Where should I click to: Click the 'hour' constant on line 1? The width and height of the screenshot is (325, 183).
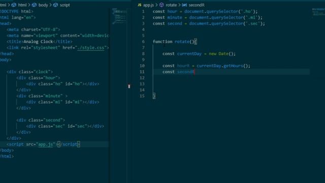172,11
